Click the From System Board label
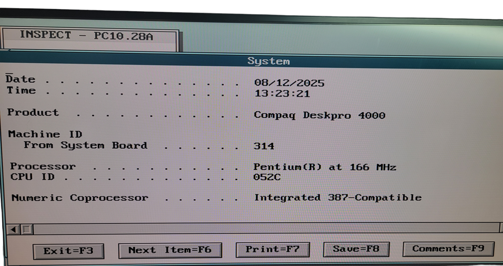Viewport: 503px width, 266px height. 85,146
